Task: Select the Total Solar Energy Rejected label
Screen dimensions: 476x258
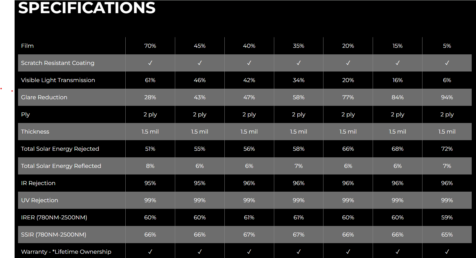Action: (x=60, y=149)
